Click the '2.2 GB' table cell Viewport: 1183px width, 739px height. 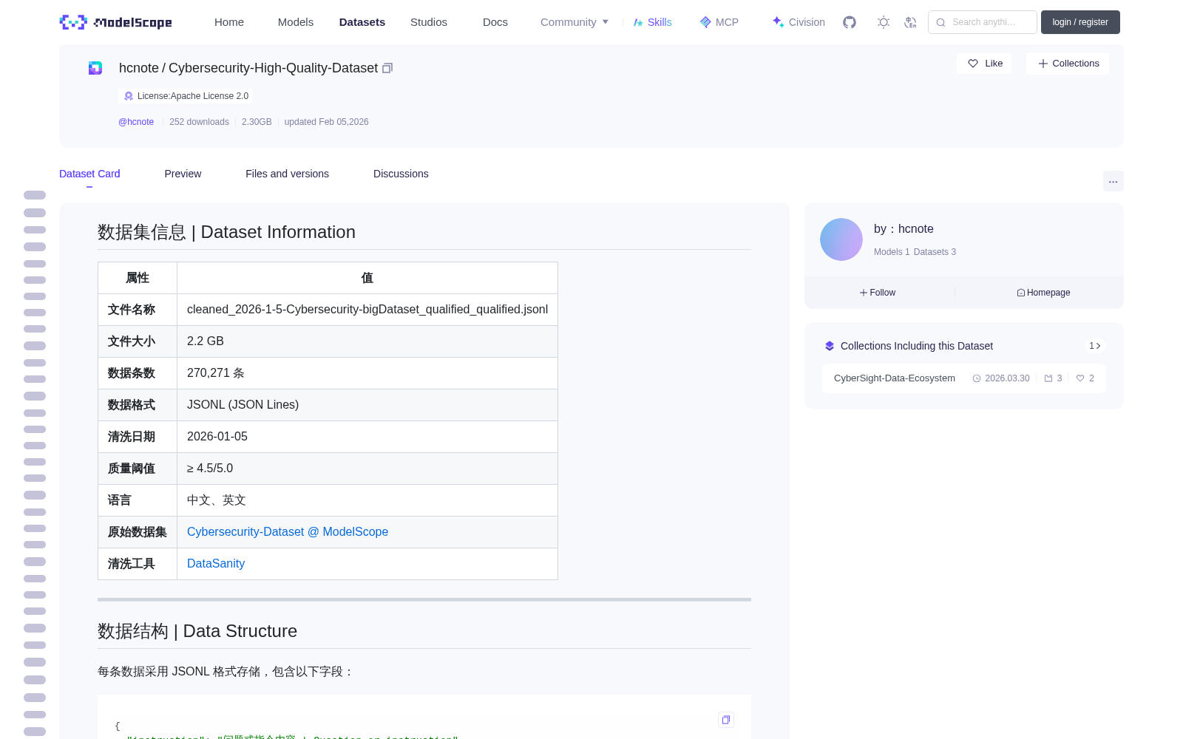[x=367, y=341]
